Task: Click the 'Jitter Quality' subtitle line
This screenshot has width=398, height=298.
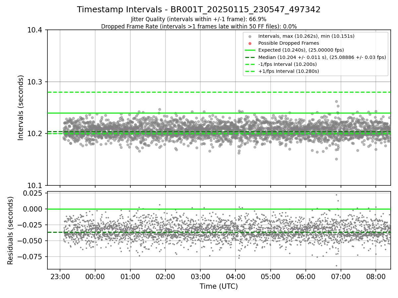Action: point(199,19)
